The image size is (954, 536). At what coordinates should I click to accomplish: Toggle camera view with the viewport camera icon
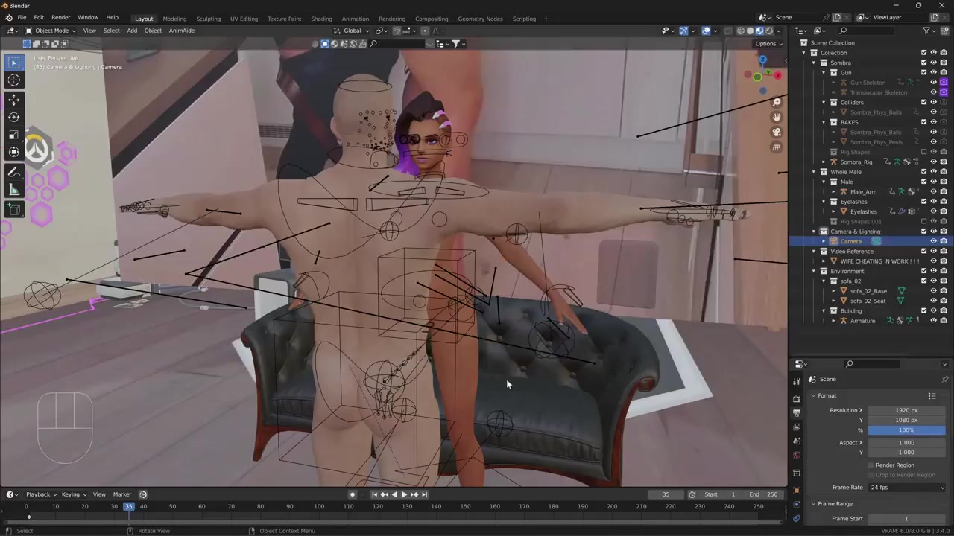(777, 132)
